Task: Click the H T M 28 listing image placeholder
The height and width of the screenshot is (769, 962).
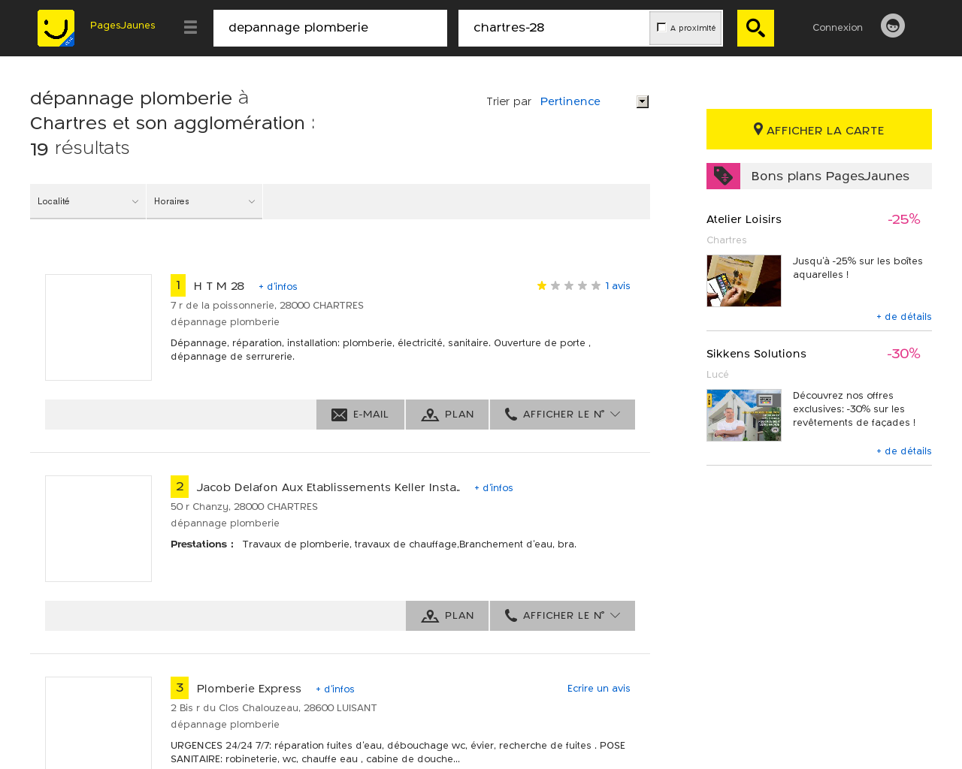Action: (98, 327)
